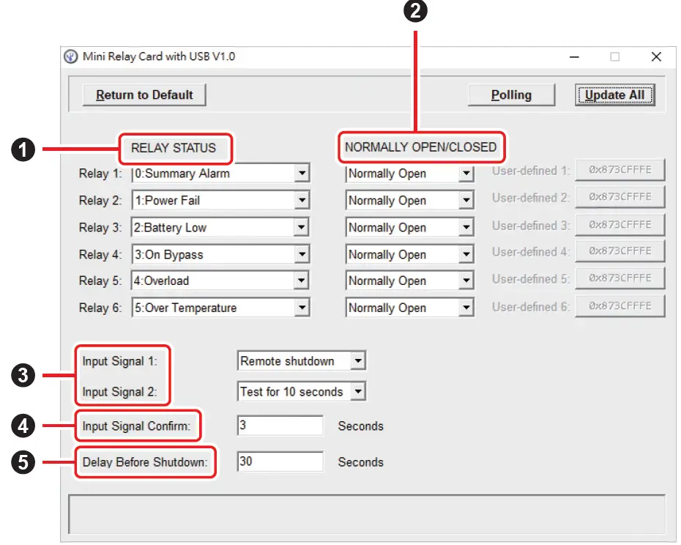
Task: Open Relay 5 status dropdown showing Overload
Action: pyautogui.click(x=220, y=281)
